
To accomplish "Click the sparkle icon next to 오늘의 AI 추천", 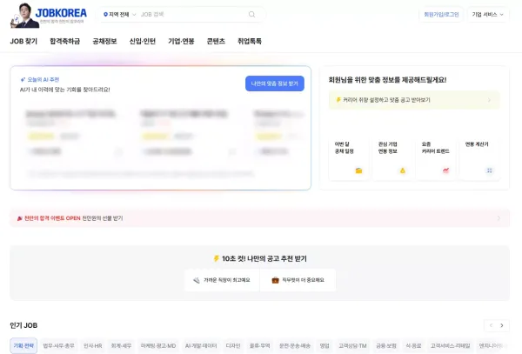I will click(x=23, y=79).
